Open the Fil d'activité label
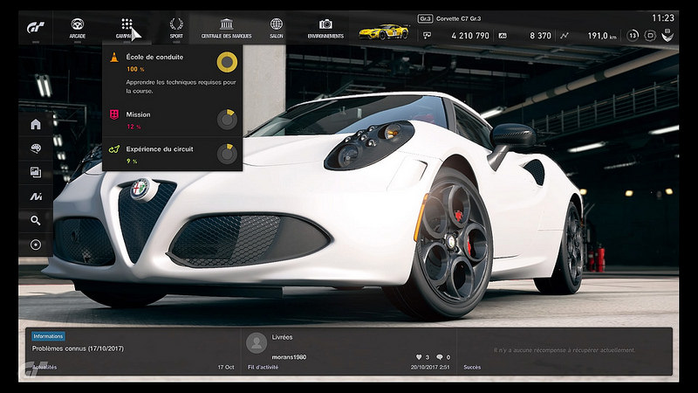 pyautogui.click(x=263, y=367)
